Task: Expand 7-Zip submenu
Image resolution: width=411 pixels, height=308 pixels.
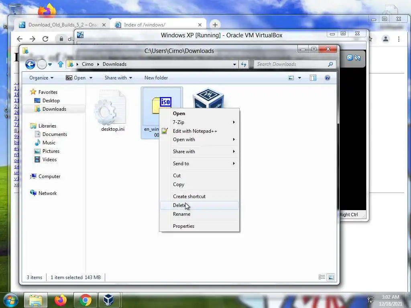Action: [x=199, y=122]
